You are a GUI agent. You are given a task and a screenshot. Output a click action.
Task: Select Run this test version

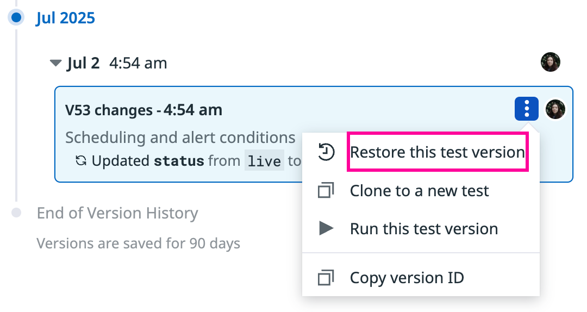424,228
